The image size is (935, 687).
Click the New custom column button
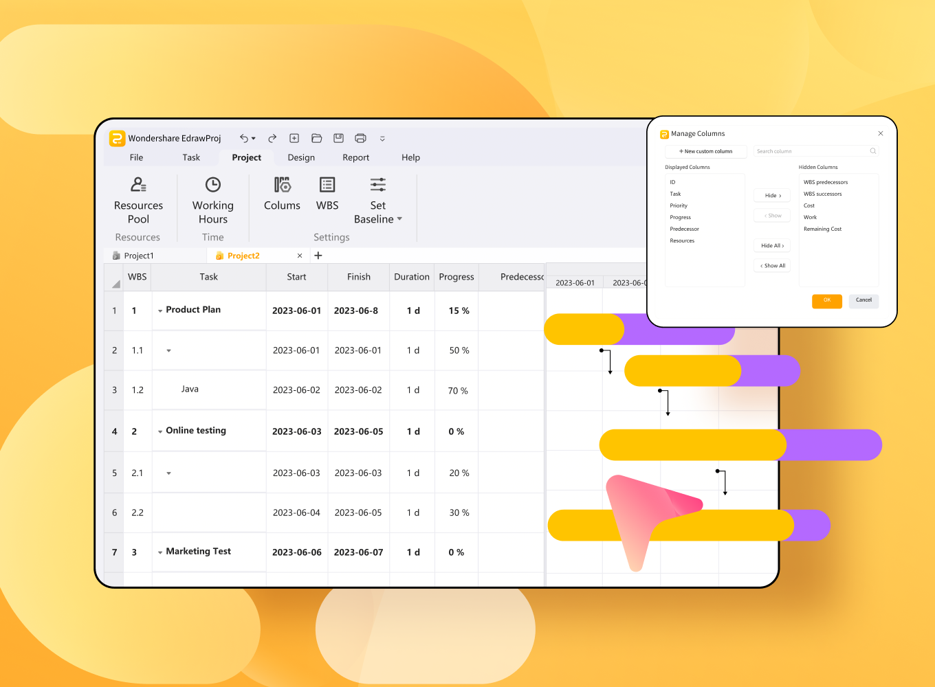(705, 151)
